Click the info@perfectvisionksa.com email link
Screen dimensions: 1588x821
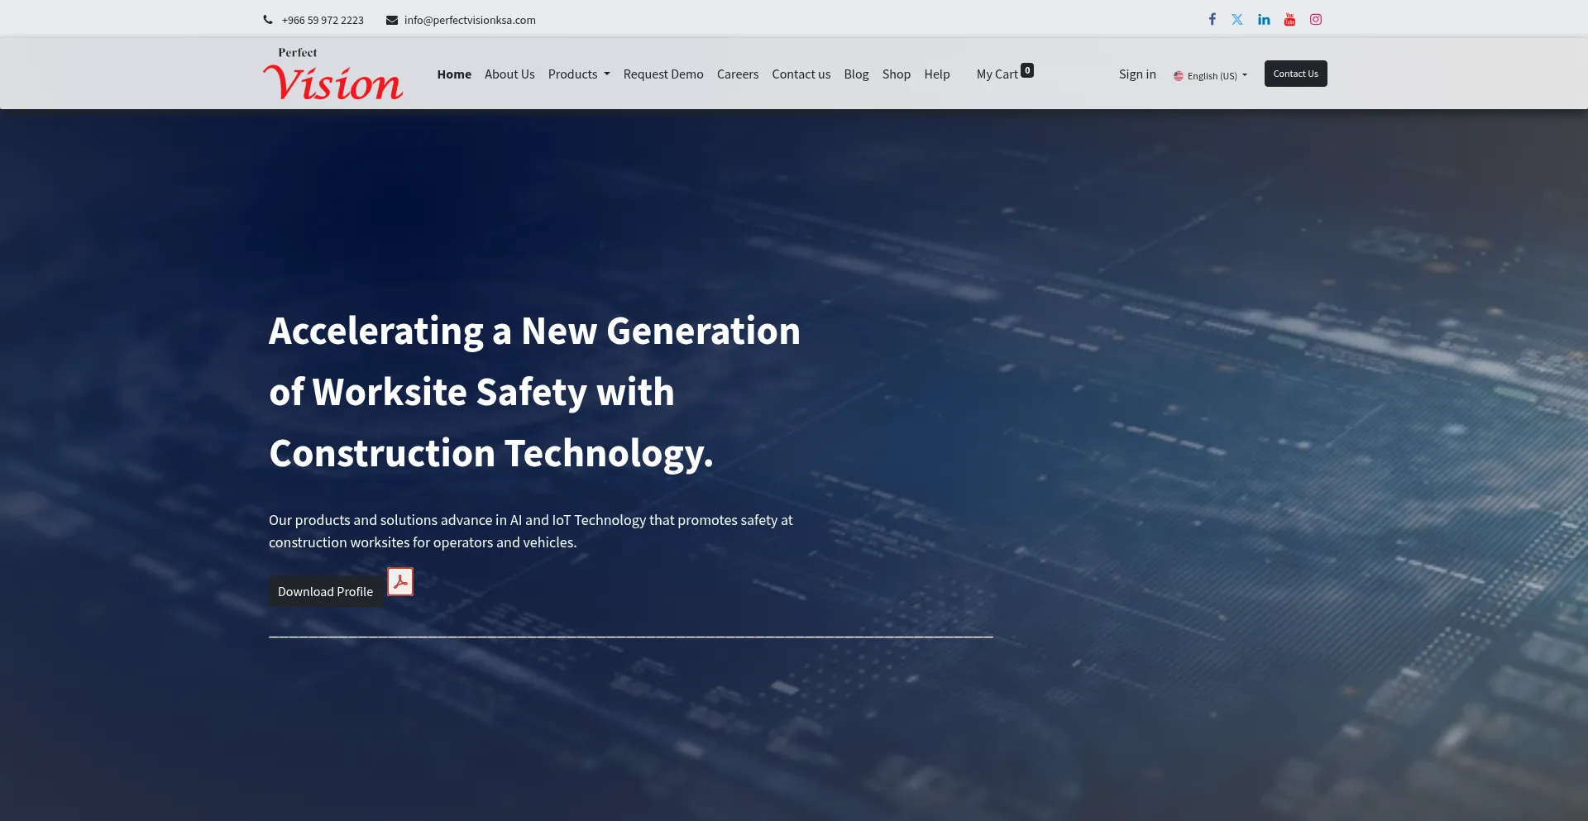click(469, 20)
